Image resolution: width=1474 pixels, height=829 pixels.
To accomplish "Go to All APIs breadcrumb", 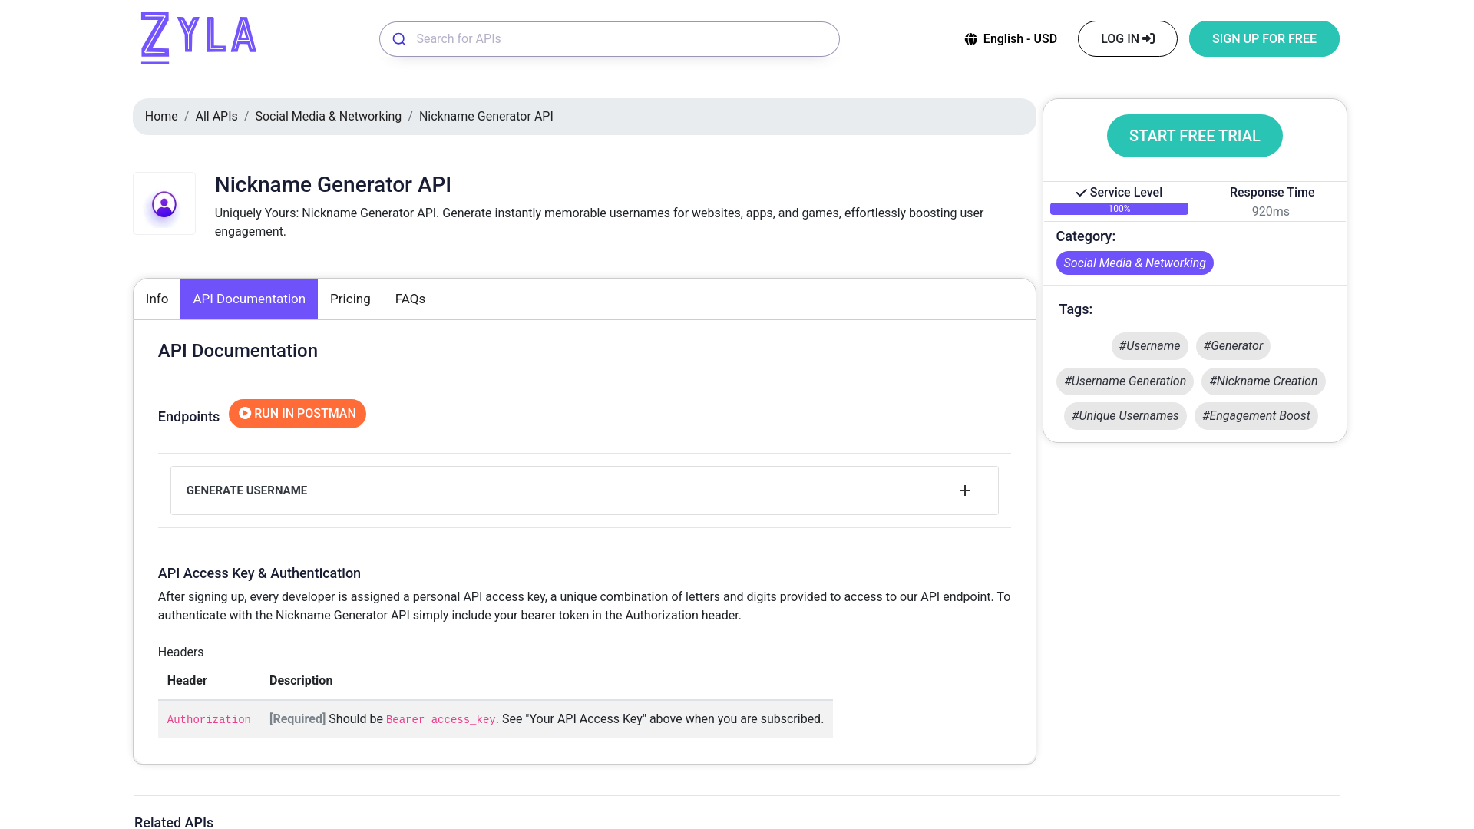I will tap(216, 117).
